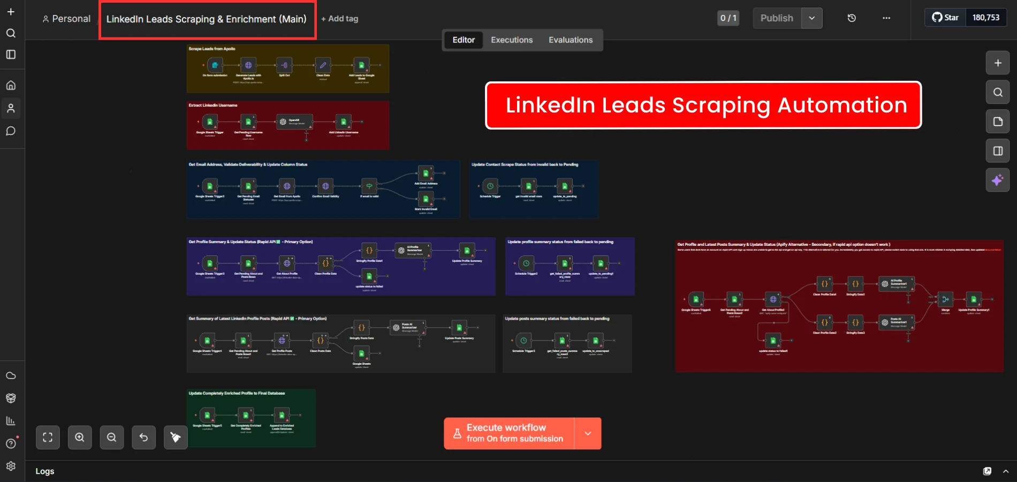Click the Add tag link

click(x=340, y=19)
